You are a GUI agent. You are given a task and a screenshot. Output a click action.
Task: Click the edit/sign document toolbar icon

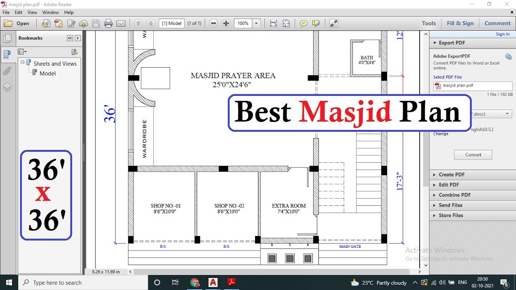tap(71, 23)
